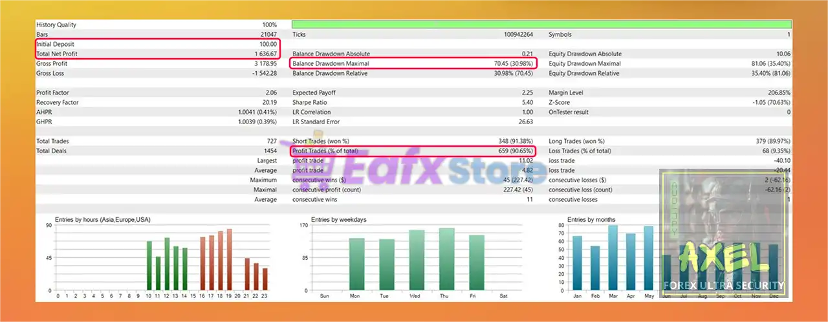
Task: Select the value 70.45 (30.98%)
Action: [513, 63]
